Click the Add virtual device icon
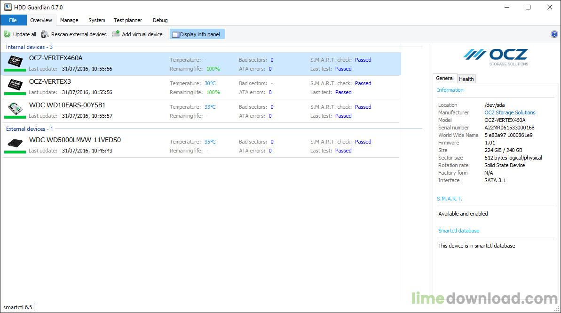The width and height of the screenshot is (561, 313). tap(116, 34)
